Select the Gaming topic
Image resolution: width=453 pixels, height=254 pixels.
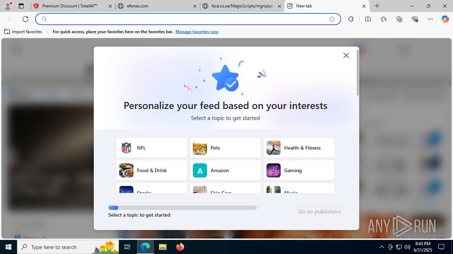coord(299,170)
